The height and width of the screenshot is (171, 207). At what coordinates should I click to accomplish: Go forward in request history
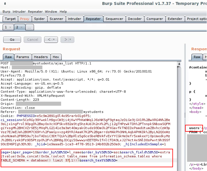[x=65, y=40]
